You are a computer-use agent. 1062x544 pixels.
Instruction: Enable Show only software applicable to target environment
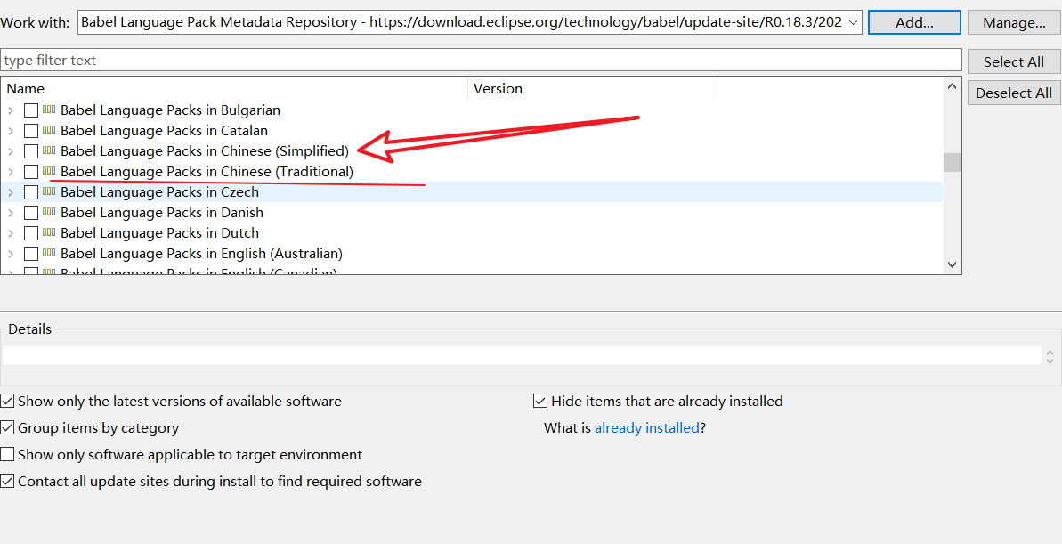coord(7,455)
